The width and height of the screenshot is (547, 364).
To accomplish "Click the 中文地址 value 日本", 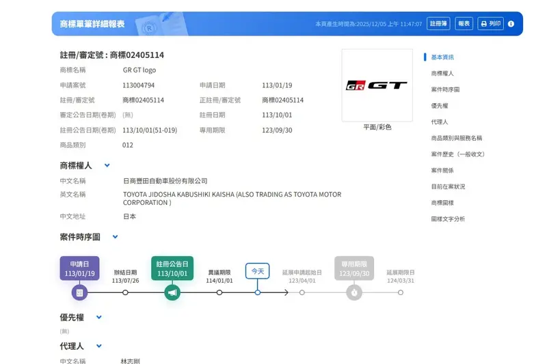I will coord(129,216).
